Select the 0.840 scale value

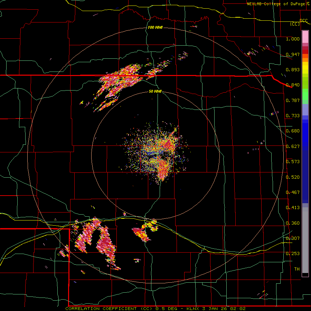(293, 85)
